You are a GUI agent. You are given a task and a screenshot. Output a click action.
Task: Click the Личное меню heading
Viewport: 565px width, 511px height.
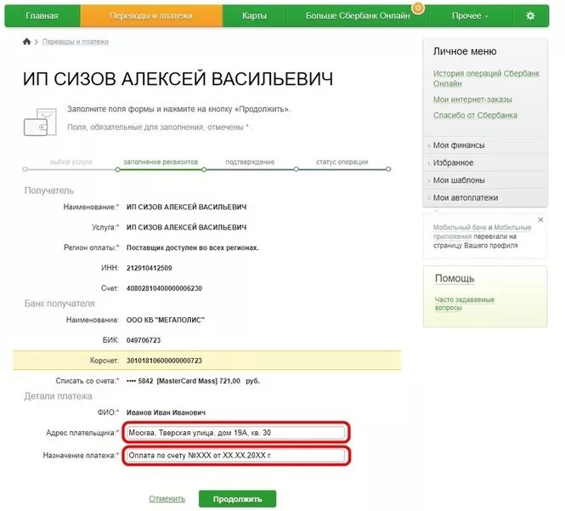coord(465,52)
